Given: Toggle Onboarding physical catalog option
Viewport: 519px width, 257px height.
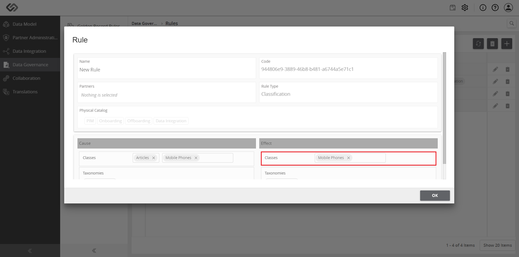Looking at the screenshot, I should tap(111, 121).
